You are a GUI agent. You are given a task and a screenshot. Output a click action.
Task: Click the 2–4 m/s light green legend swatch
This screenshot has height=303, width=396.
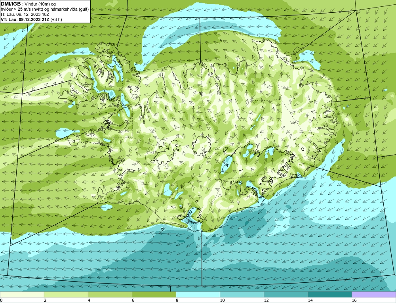click(x=66, y=294)
